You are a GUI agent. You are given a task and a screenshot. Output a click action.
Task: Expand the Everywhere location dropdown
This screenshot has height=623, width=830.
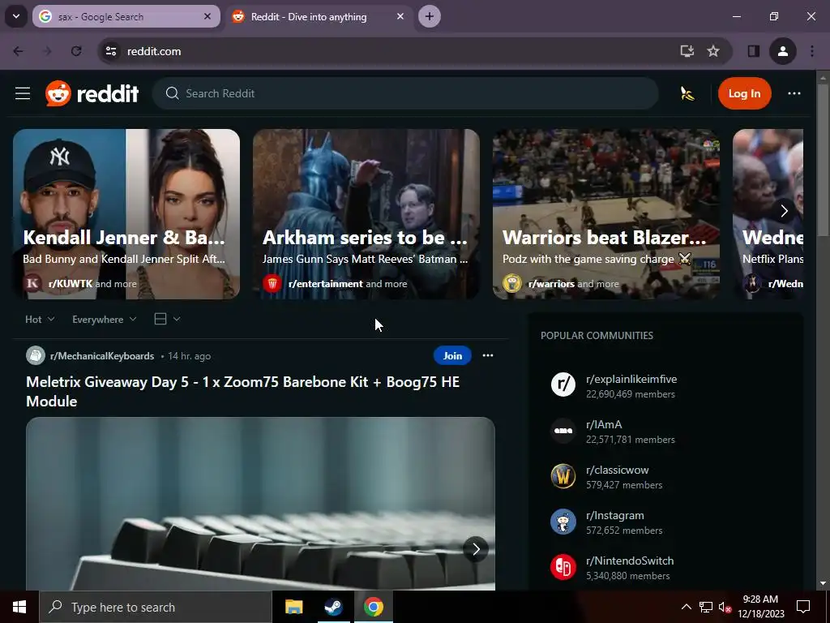pos(105,320)
